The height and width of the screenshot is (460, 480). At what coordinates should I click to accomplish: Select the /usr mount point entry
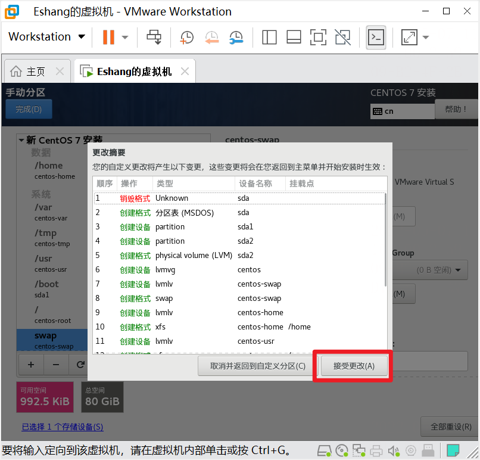(x=51, y=263)
